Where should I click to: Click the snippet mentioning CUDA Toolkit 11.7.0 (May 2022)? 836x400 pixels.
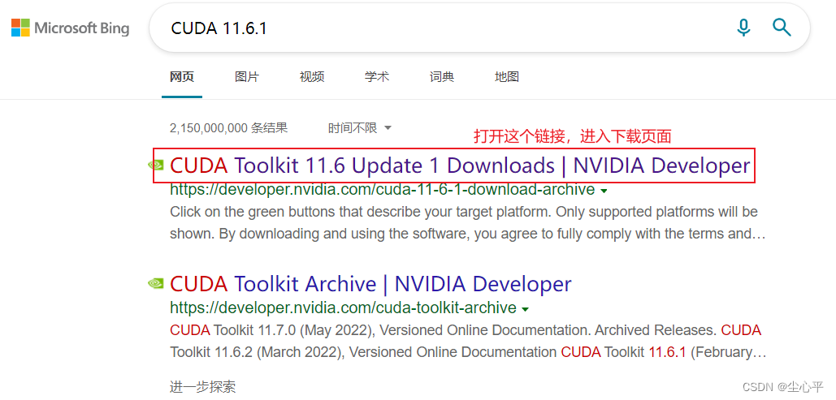[468, 342]
